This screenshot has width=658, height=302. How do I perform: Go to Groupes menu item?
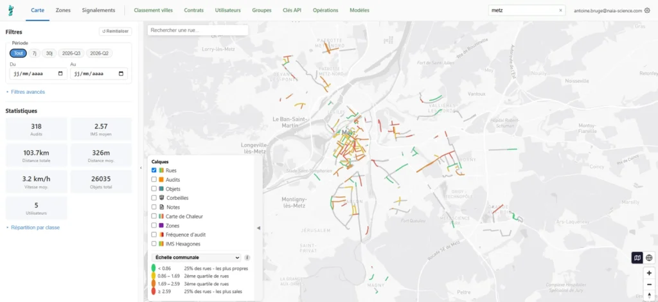tap(262, 10)
